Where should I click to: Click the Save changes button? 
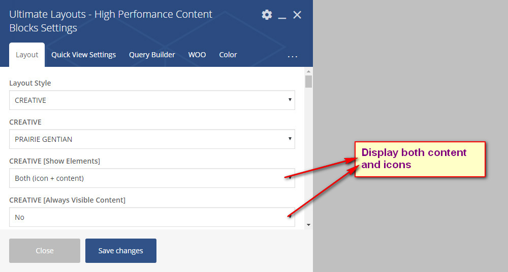(120, 251)
